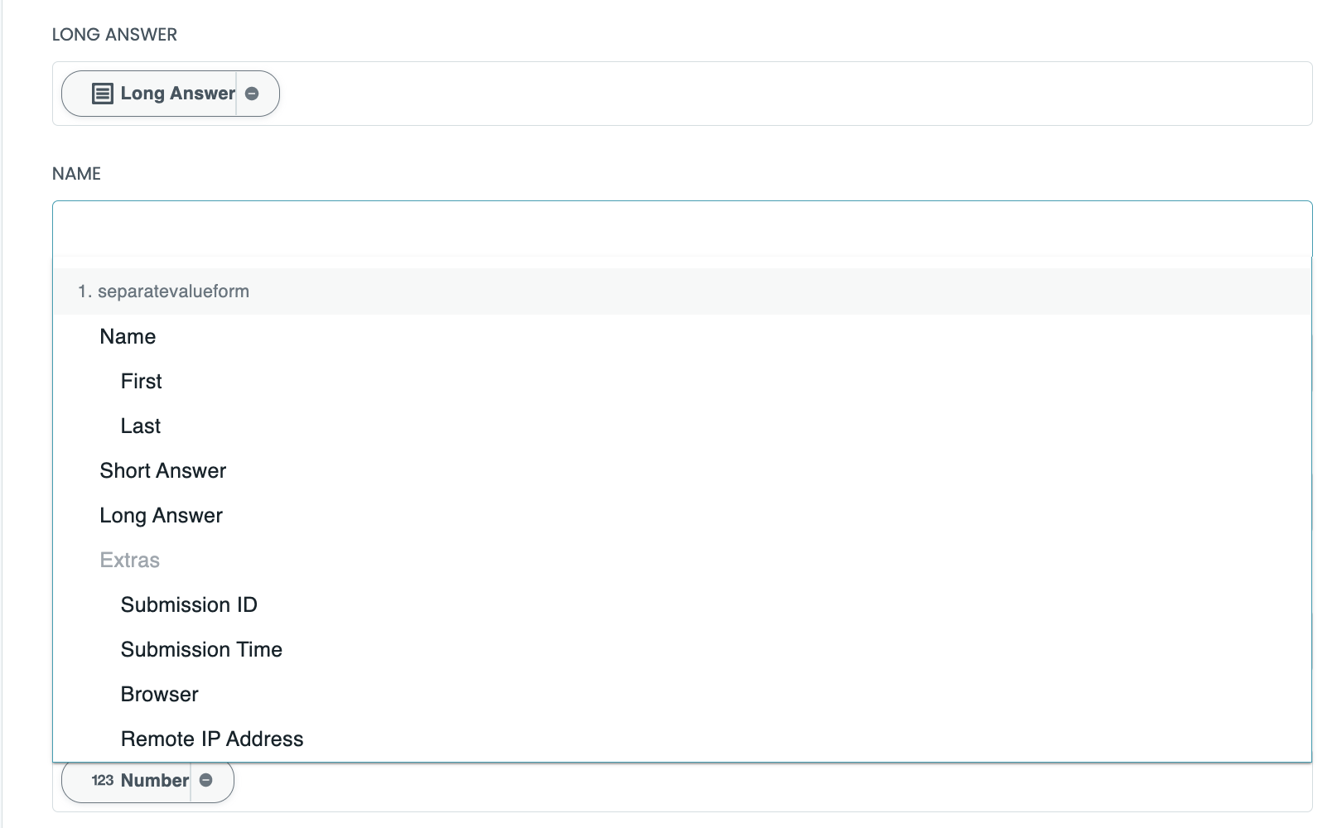
Task: Click the Long Answer pill's text-lines icon
Action: point(102,94)
